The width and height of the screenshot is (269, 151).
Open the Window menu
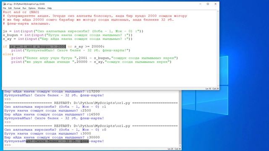pyautogui.click(x=41, y=8)
